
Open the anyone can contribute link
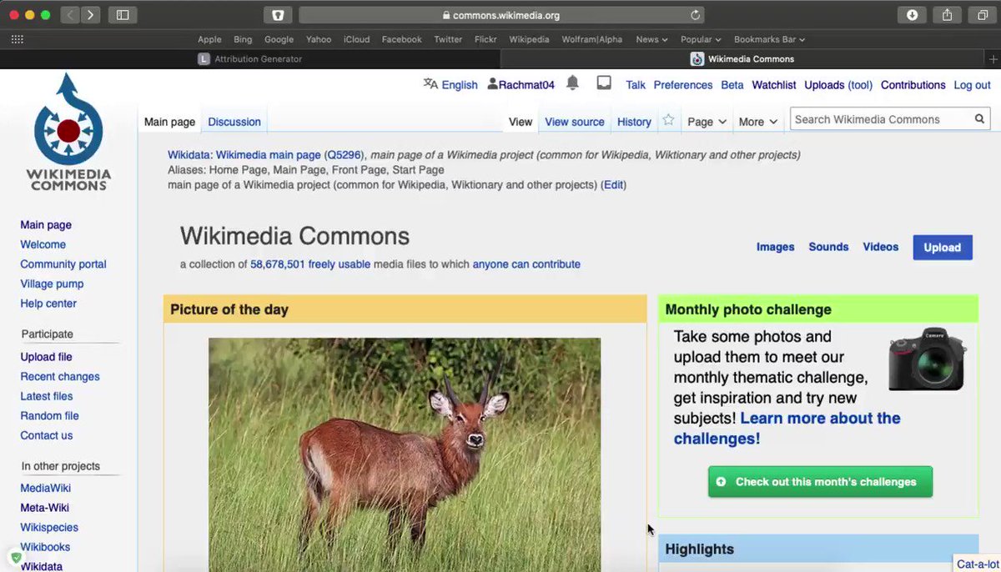pyautogui.click(x=526, y=264)
